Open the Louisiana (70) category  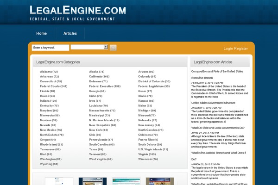[98, 106]
